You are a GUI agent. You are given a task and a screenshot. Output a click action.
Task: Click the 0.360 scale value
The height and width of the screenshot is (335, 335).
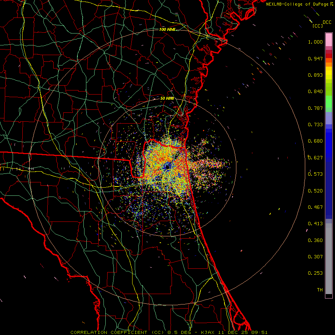pos(315,240)
